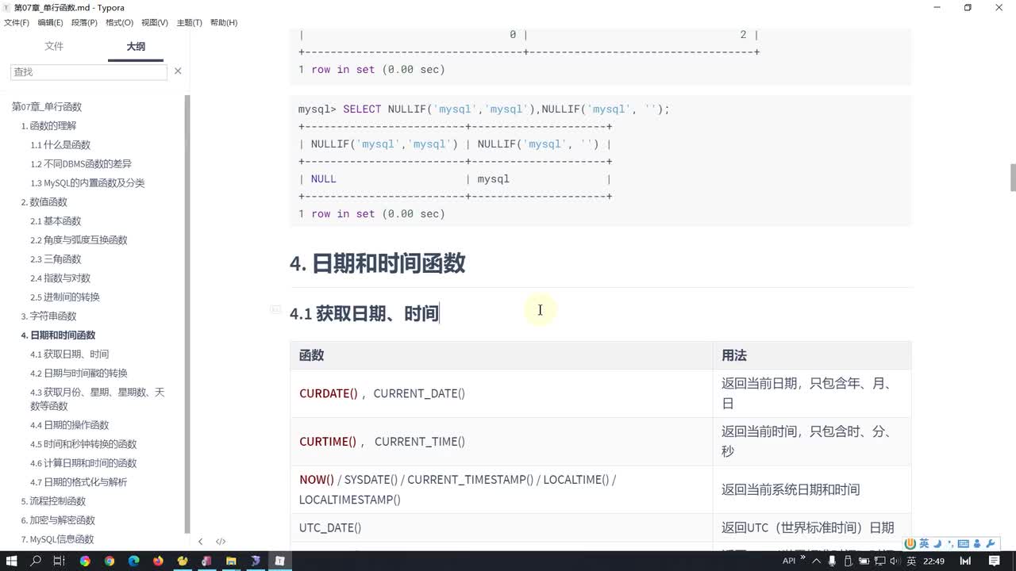Click the CURDATE() cell in the table

(x=501, y=393)
